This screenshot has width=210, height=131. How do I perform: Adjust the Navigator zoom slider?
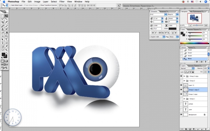pyautogui.click(x=197, y=25)
